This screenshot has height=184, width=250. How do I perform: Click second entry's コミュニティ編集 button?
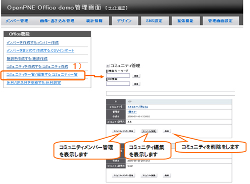point(149,176)
